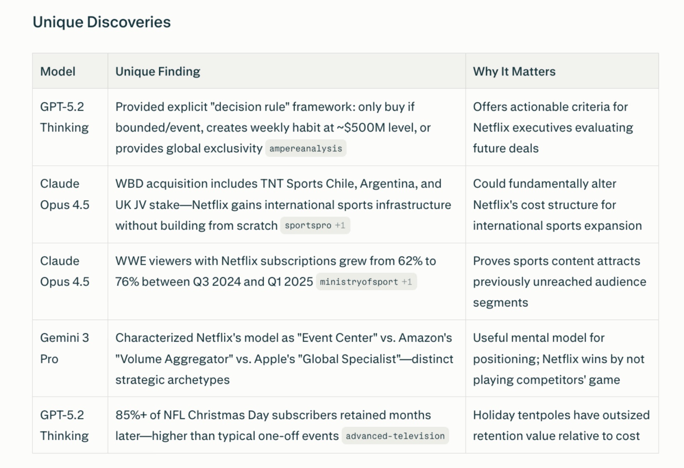
Task: Select the Gemini 3 Pro model cell
Action: pos(64,348)
